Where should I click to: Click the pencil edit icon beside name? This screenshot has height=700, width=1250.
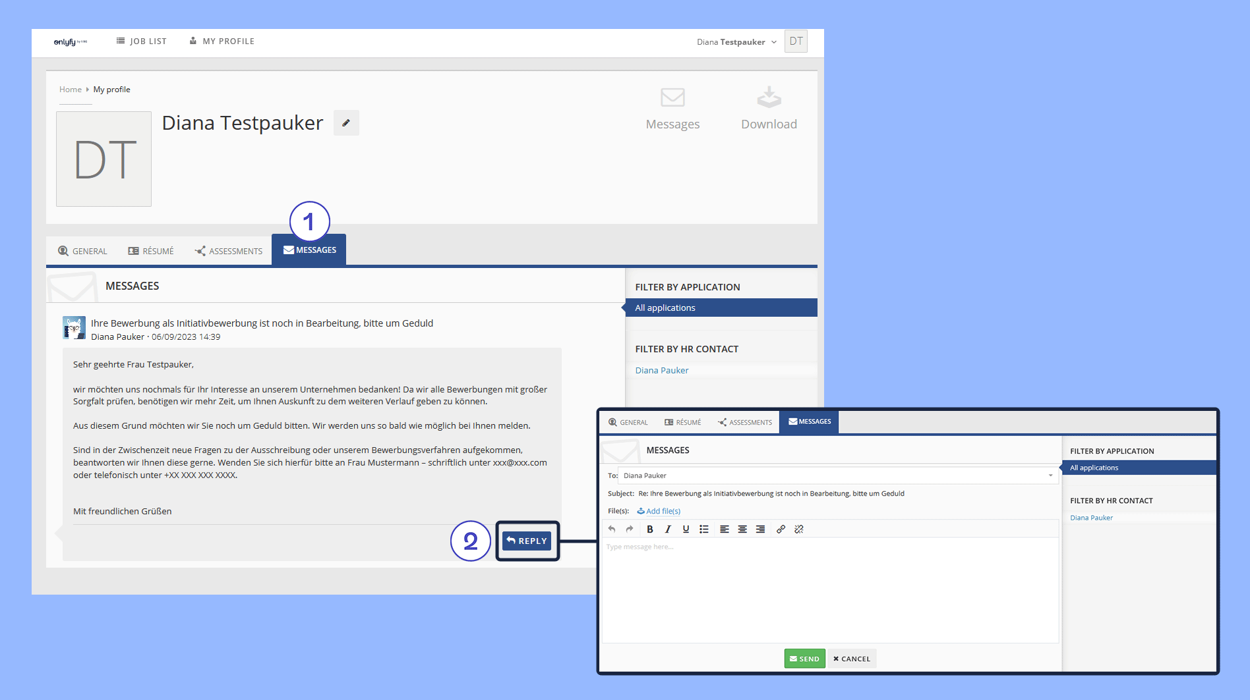click(x=346, y=123)
